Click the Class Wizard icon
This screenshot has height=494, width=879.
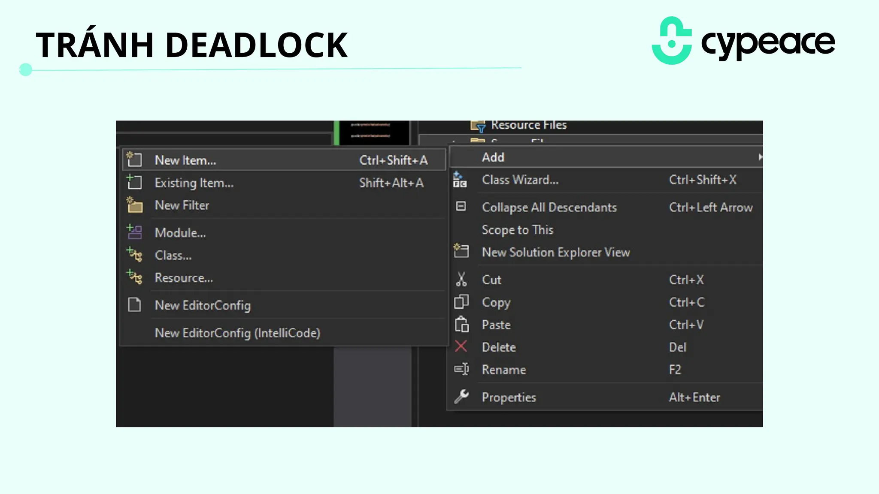click(460, 180)
